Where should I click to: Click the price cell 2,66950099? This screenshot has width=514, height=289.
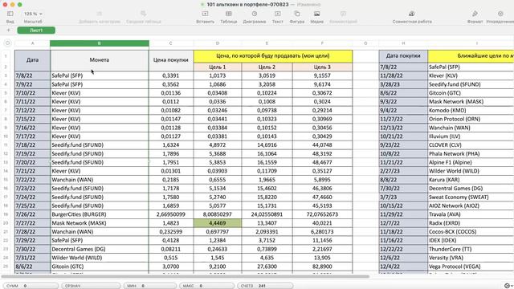171,214
